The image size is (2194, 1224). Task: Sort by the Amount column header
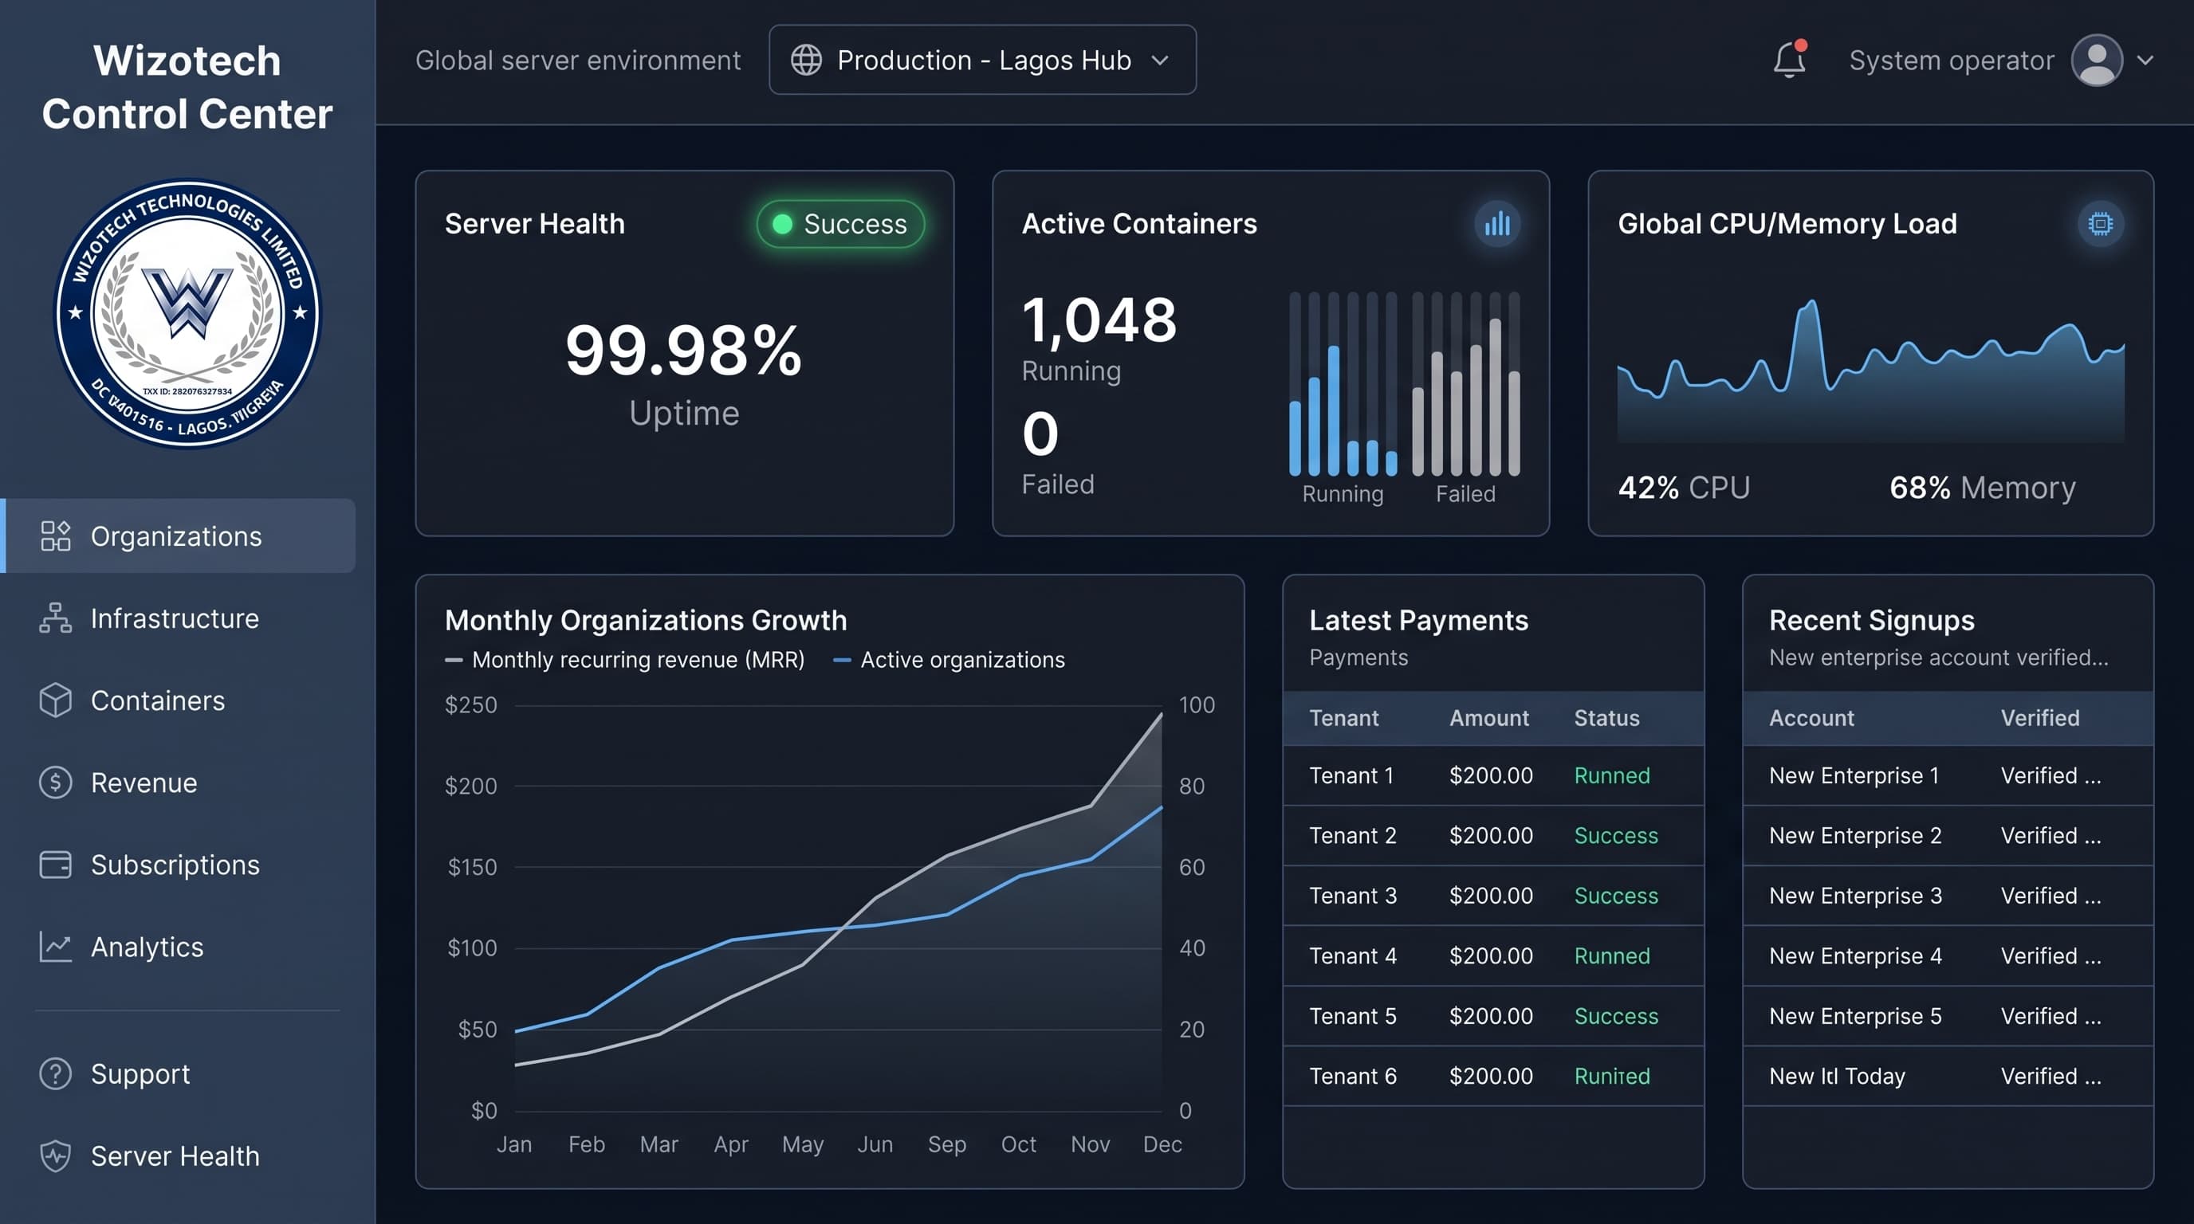[x=1488, y=717]
